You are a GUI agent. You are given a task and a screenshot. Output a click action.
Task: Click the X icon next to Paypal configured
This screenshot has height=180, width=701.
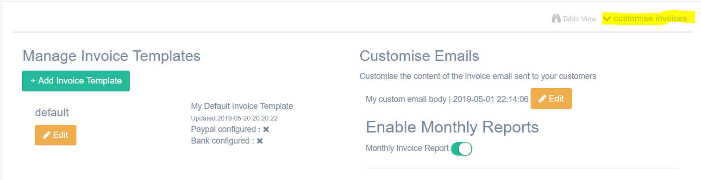point(266,130)
